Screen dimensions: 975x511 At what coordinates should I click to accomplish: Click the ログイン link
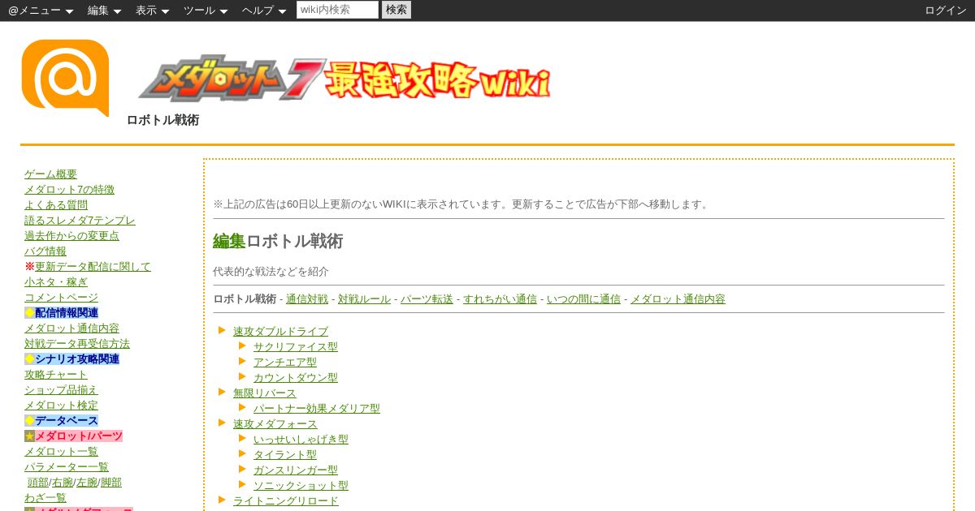click(x=946, y=11)
